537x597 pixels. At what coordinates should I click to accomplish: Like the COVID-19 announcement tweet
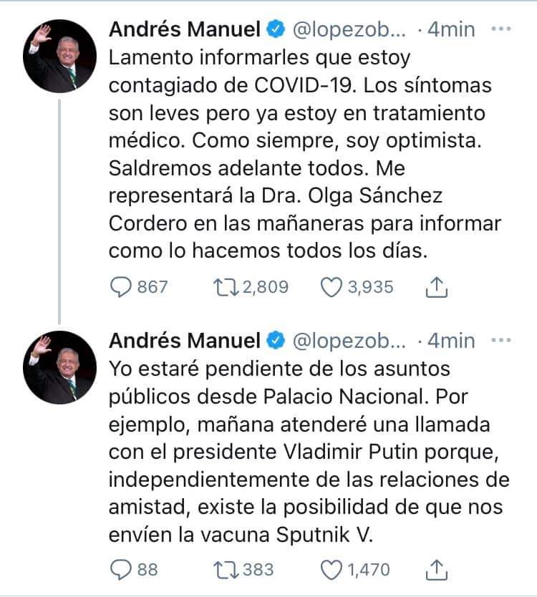pyautogui.click(x=330, y=287)
